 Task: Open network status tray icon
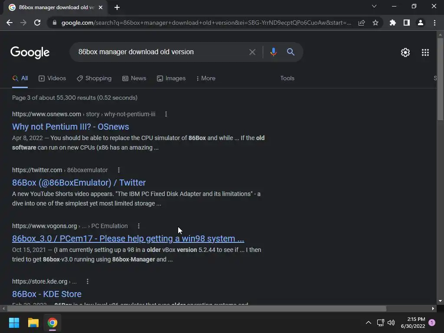(380, 323)
